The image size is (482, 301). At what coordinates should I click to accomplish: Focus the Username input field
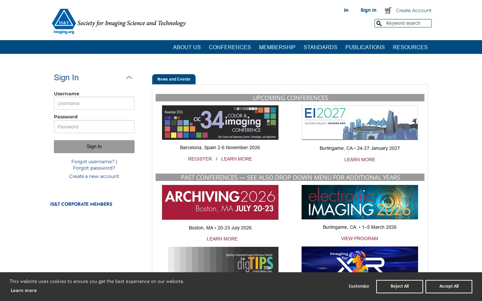pos(94,103)
